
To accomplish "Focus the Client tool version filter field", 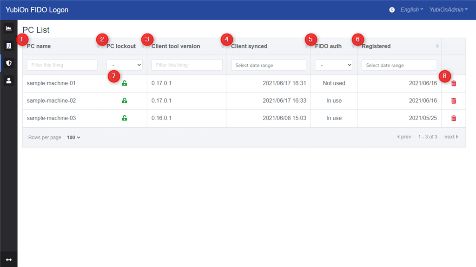I will (x=187, y=65).
